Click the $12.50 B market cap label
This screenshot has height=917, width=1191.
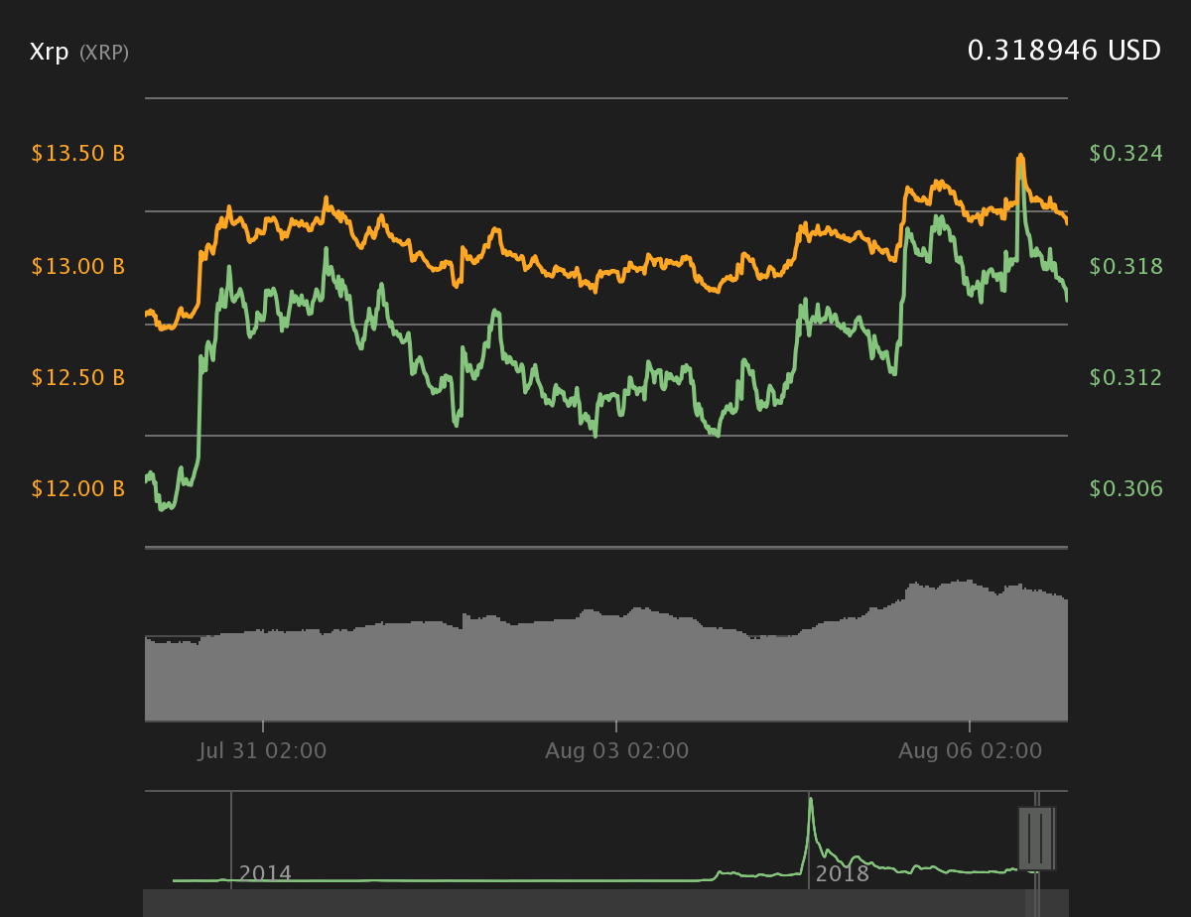(78, 377)
